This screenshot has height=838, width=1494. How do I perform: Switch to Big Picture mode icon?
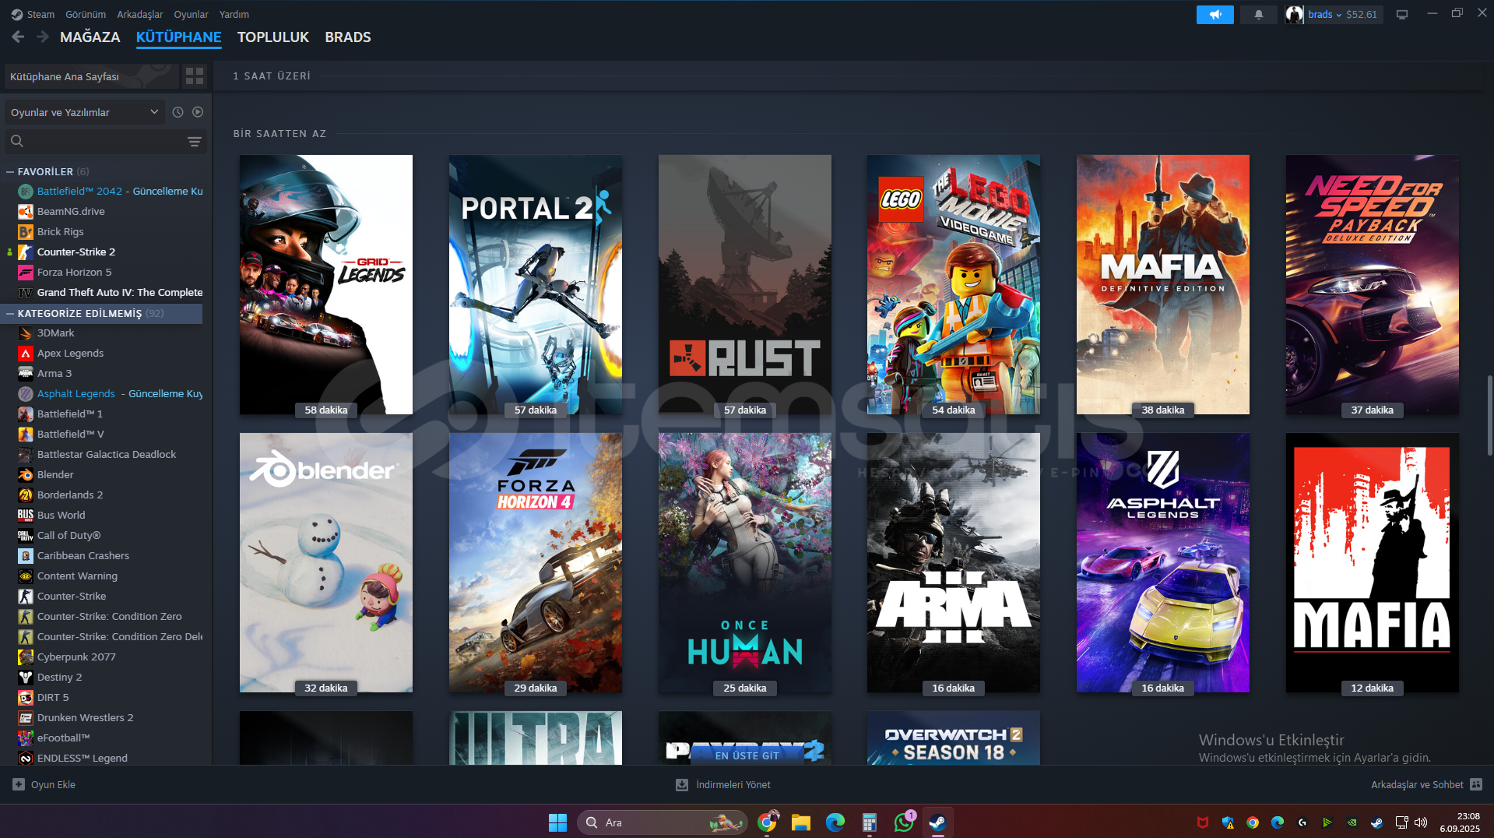(1402, 15)
